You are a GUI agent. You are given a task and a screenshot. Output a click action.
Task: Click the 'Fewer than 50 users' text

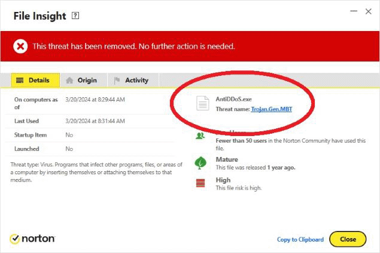coord(241,141)
